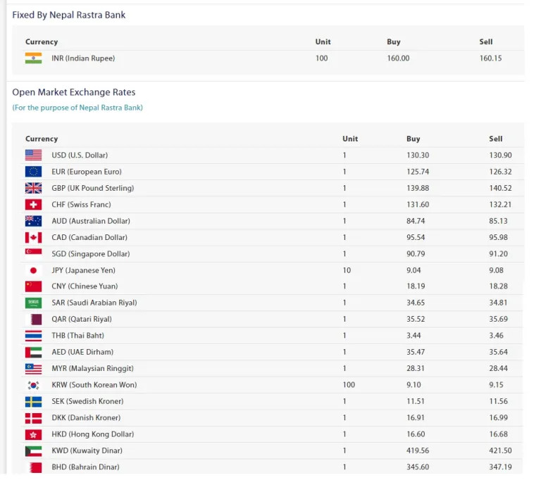Viewport: 541px width, 480px height.
Task: Select 'KWD (Kuwaity Dinar)' row label
Action: coord(87,450)
